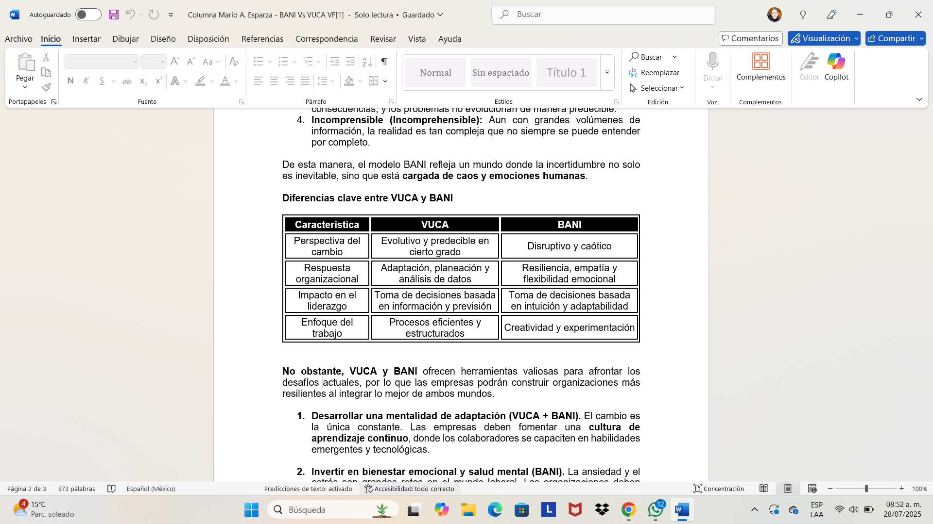Viewport: 933px width, 524px height.
Task: Open the Disposición tab
Action: 208,39
